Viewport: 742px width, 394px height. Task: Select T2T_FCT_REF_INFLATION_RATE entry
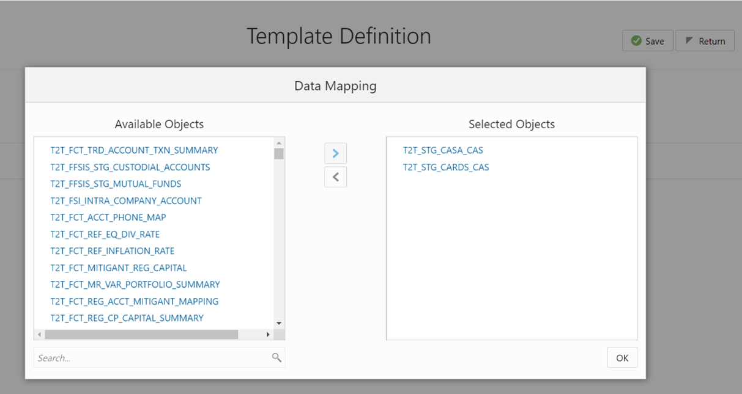point(113,251)
